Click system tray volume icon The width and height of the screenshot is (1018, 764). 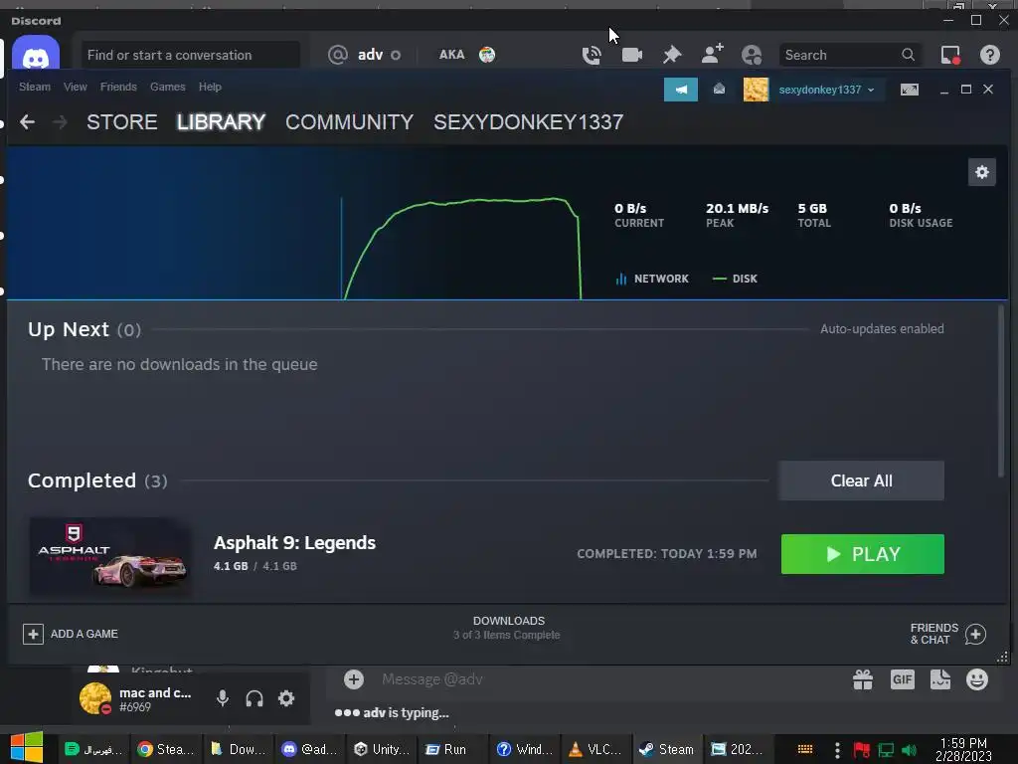(x=910, y=750)
